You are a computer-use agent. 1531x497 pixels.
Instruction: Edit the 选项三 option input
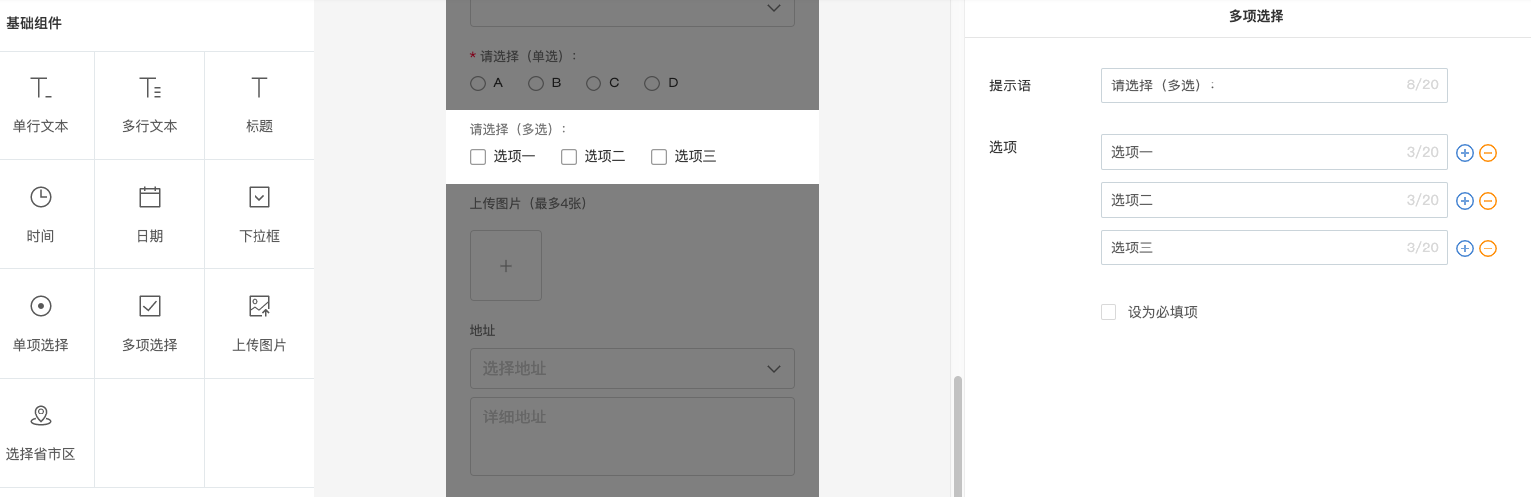[x=1275, y=248]
